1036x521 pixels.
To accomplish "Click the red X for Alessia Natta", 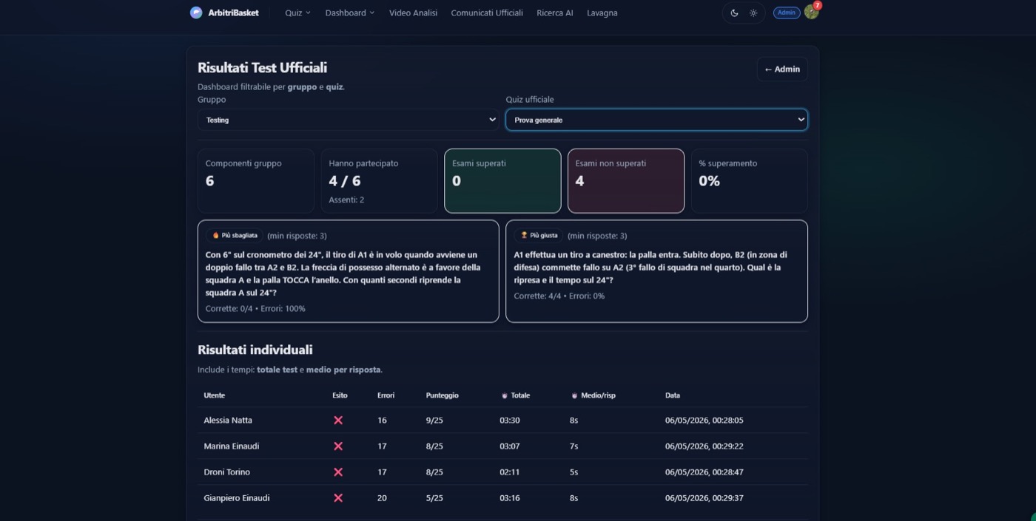I will (338, 420).
